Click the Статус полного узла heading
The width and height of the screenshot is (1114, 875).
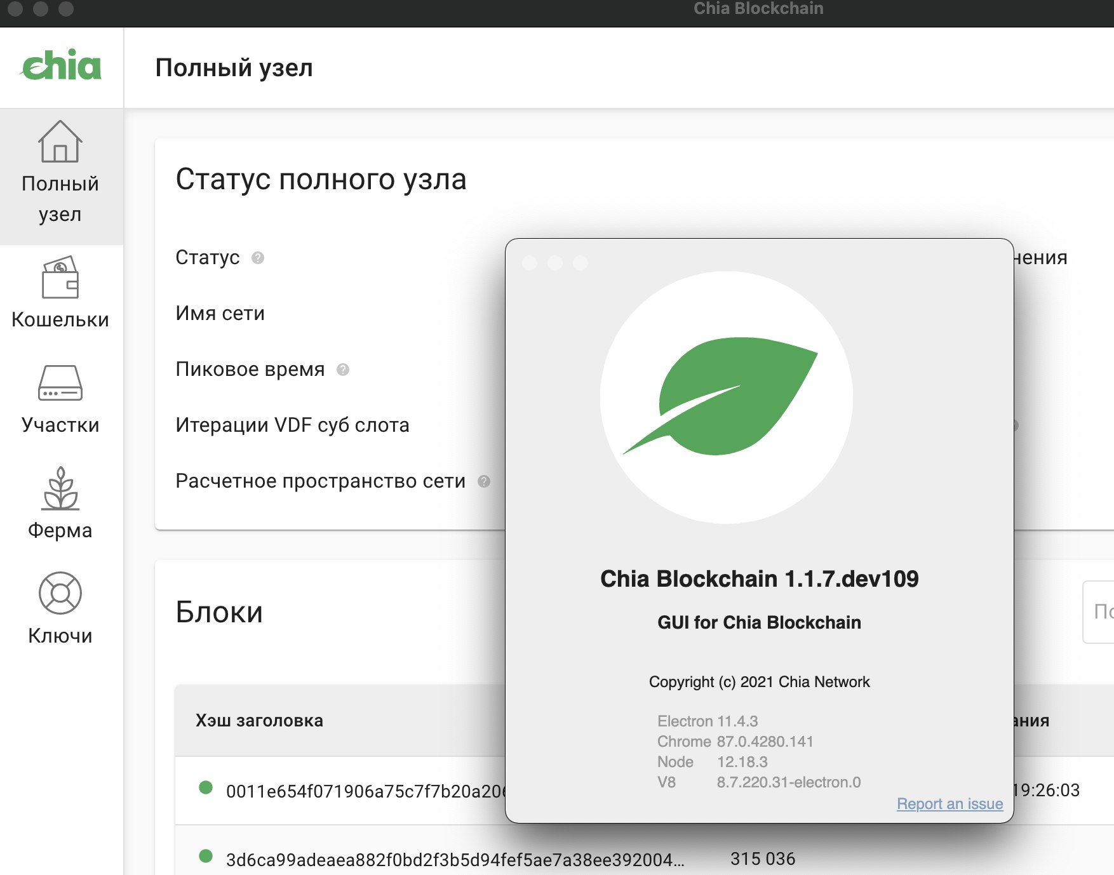pyautogui.click(x=321, y=180)
